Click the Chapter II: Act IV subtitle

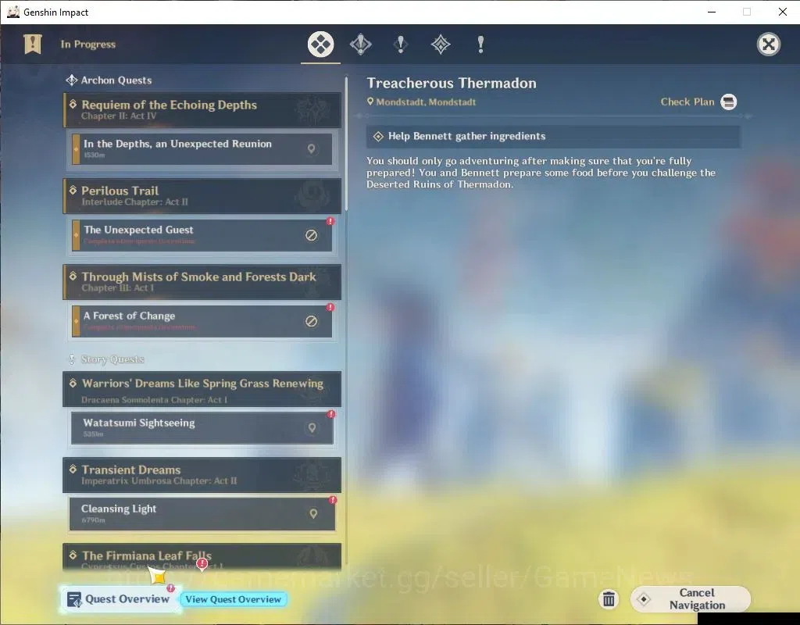(x=119, y=116)
